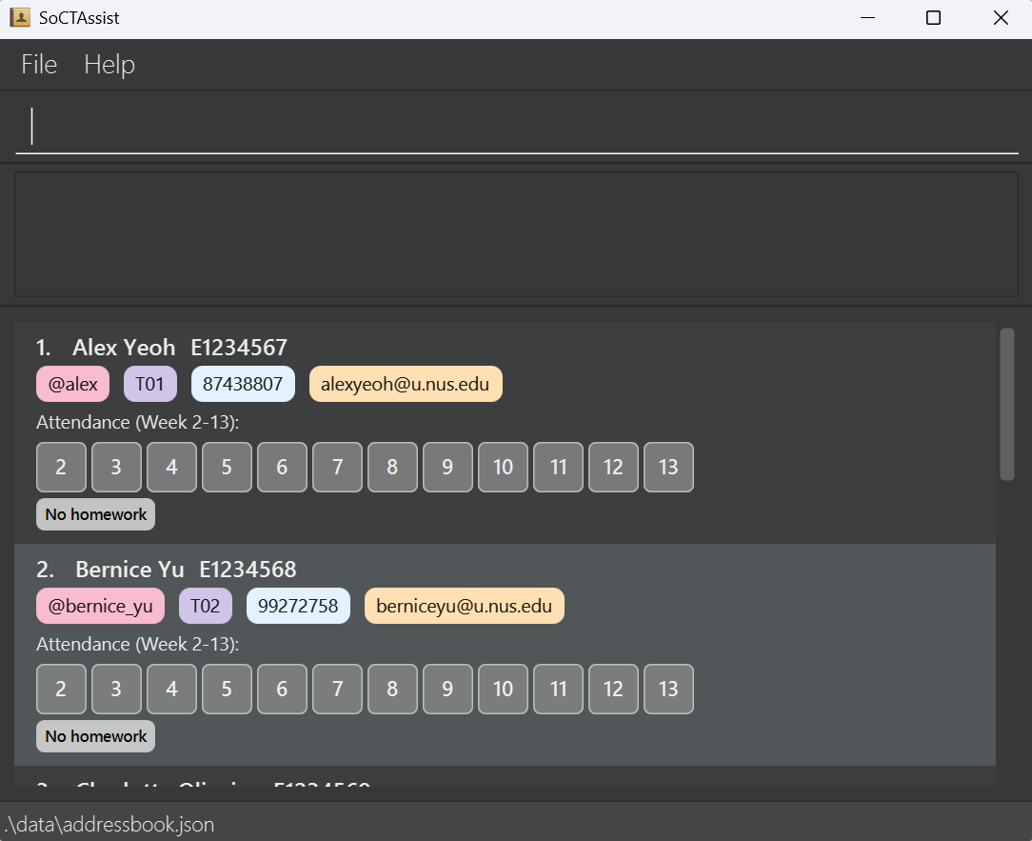Click week 10 attendance box for Bernice Yu
The width and height of the screenshot is (1032, 841).
503,689
